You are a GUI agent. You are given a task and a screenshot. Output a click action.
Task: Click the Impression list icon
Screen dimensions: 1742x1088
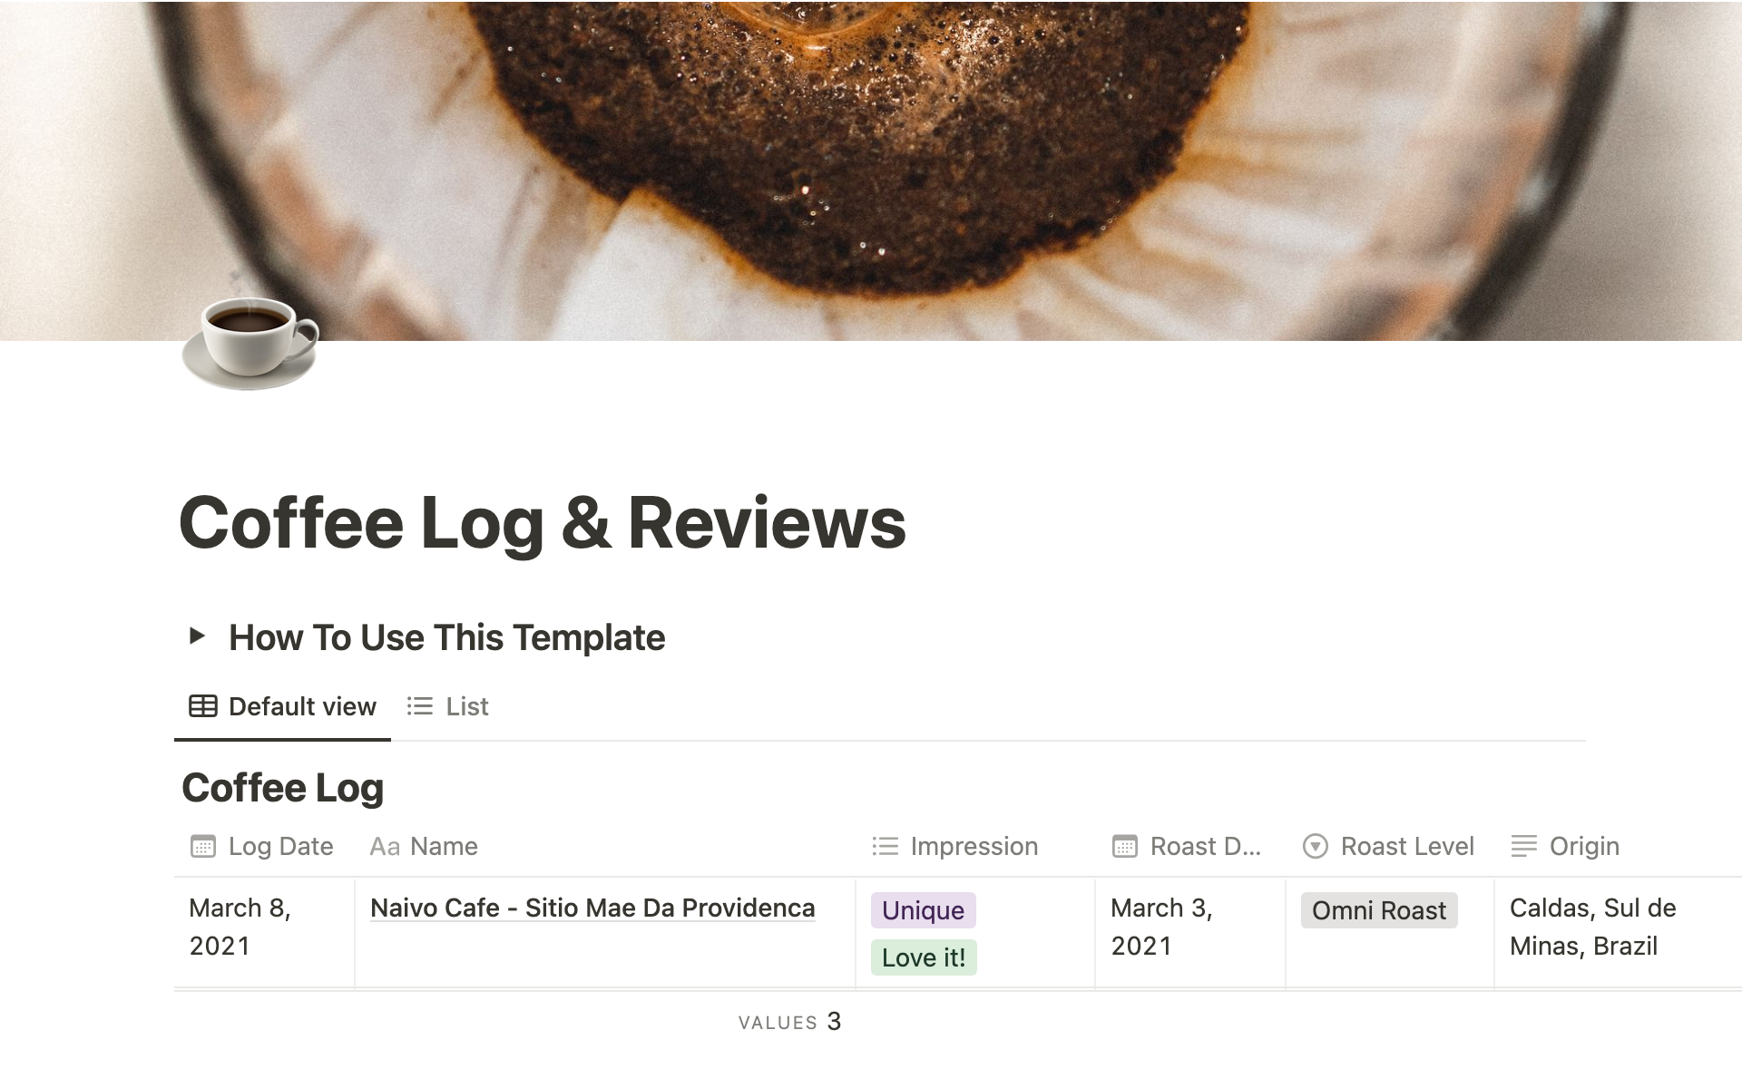tap(886, 845)
